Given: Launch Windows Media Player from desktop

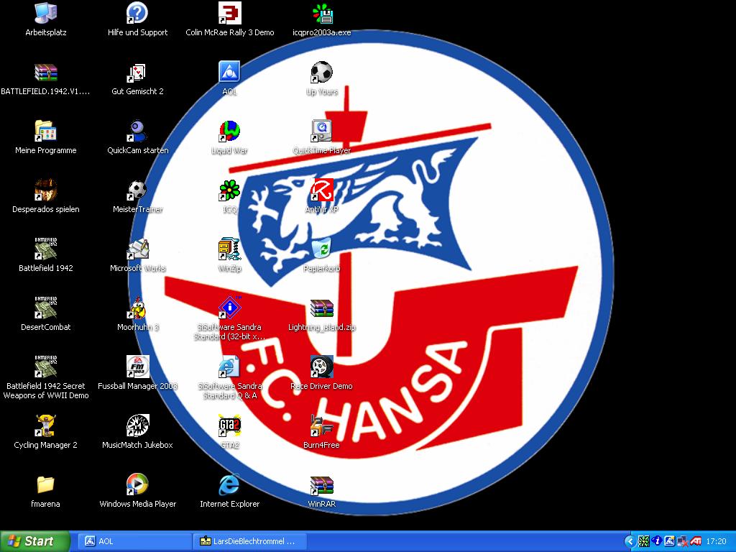Looking at the screenshot, I should click(x=137, y=485).
